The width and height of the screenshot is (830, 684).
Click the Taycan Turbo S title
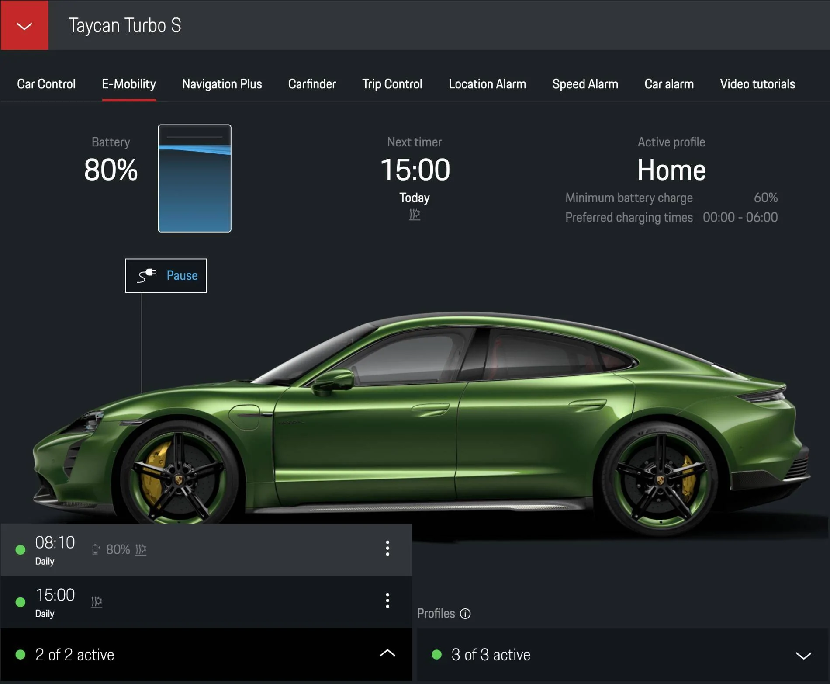(x=125, y=25)
